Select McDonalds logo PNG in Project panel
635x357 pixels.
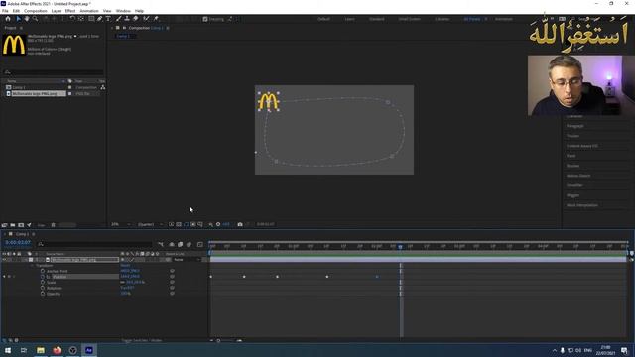[35, 93]
